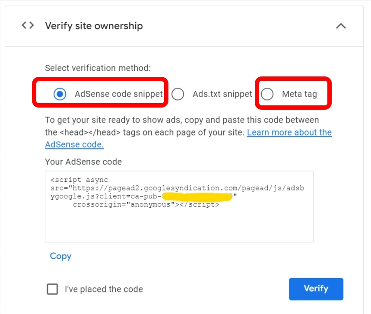Click the script async line in code box
Viewport: 371px width, 314px height.
pyautogui.click(x=79, y=180)
